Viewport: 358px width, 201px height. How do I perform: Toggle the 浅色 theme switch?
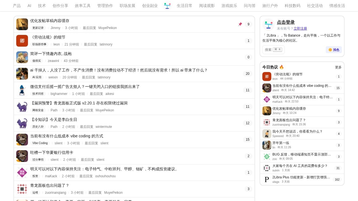click(334, 50)
